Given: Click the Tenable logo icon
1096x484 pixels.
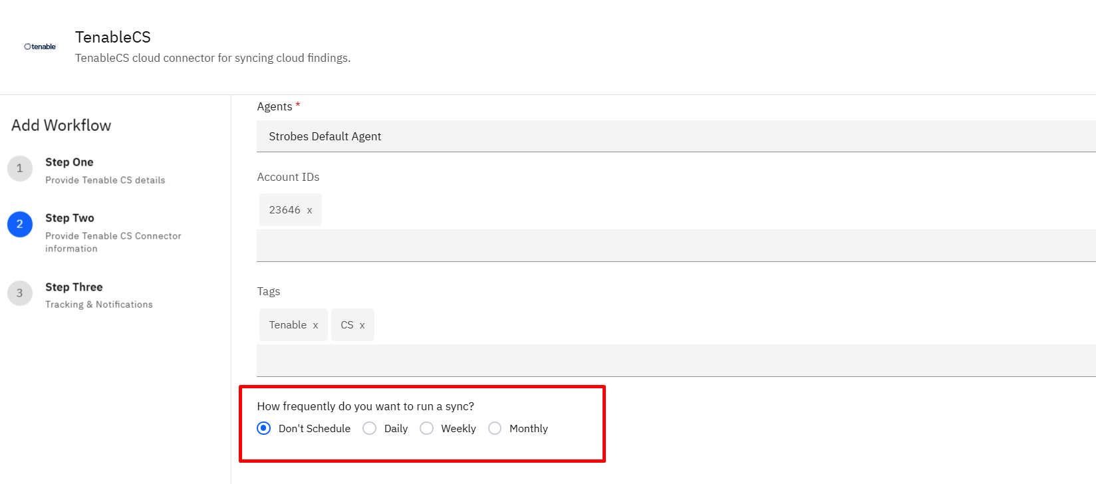Looking at the screenshot, I should point(40,47).
